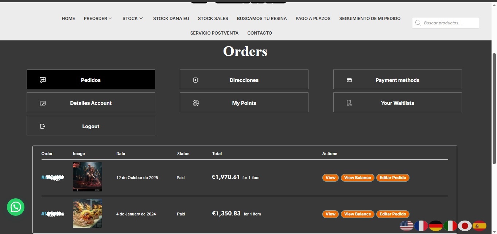Select Italian flag language icon
This screenshot has width=497, height=234.
[x=450, y=226]
